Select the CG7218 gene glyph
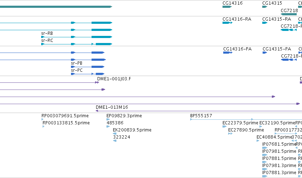This screenshot has width=302, height=178. (289, 14)
